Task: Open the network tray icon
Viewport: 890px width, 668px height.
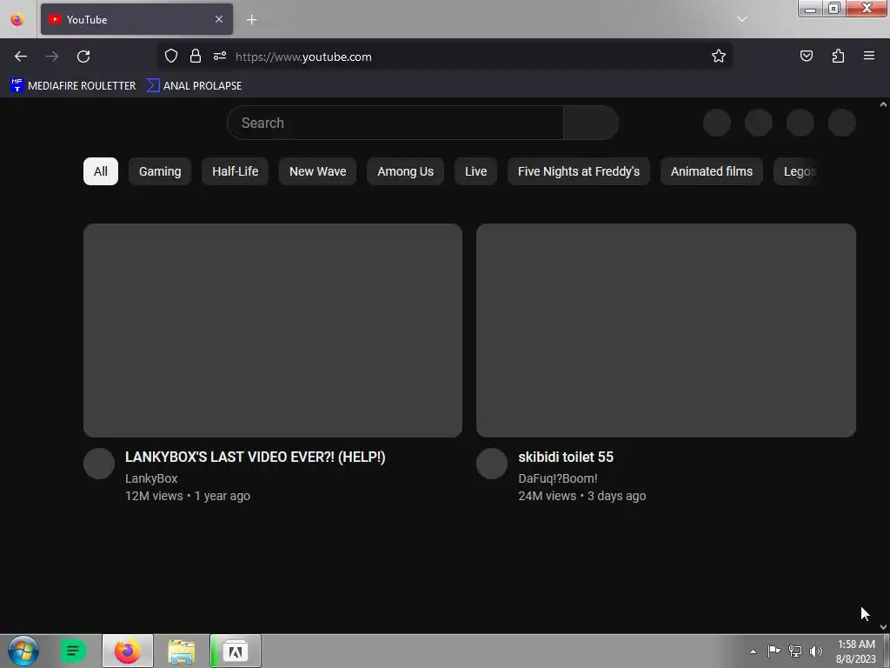Action: (x=795, y=651)
